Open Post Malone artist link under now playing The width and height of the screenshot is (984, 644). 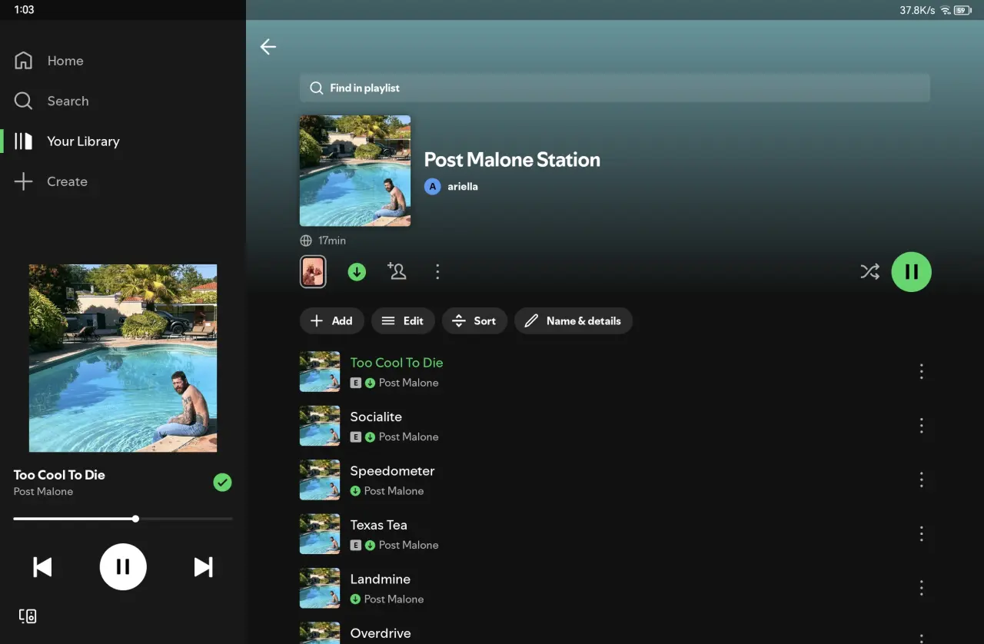point(43,492)
